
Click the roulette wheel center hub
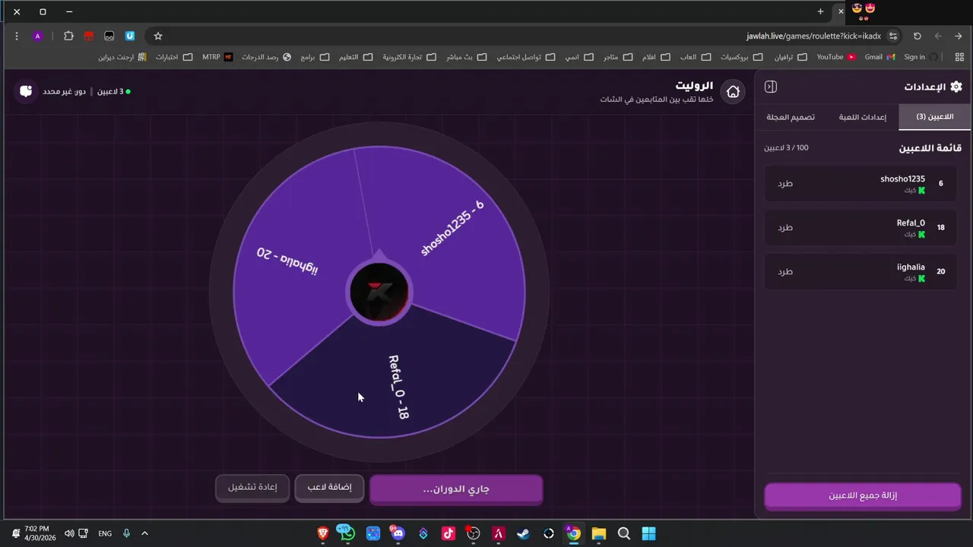[x=379, y=292]
